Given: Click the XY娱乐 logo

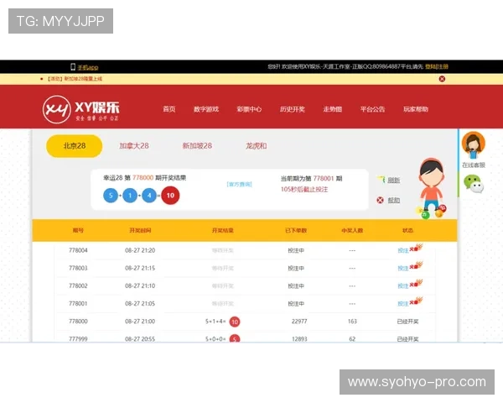Looking at the screenshot, I should [80, 109].
